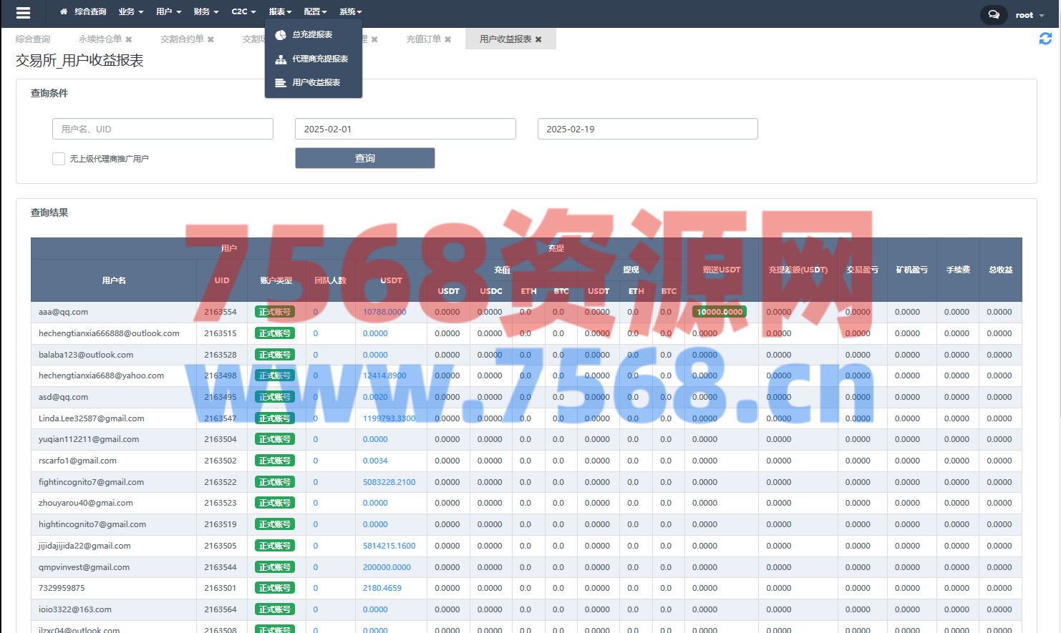Select 用户收益报表 from the 报表 menu
Screen dimensions: 1061x633
point(316,83)
